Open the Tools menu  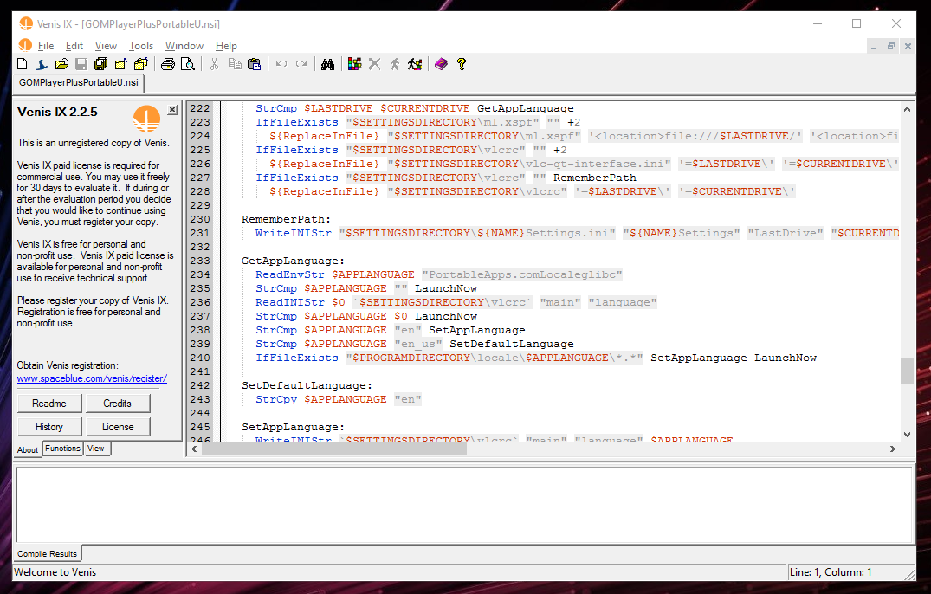(140, 46)
